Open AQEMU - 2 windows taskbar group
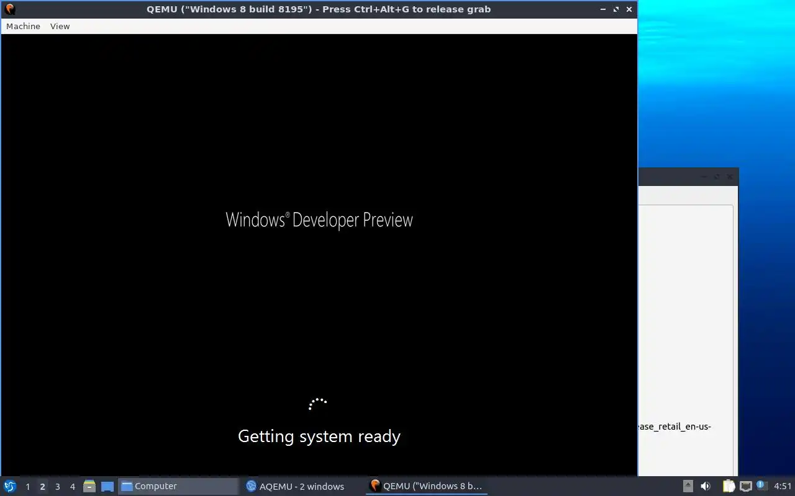Viewport: 795px width, 496px height. click(302, 486)
